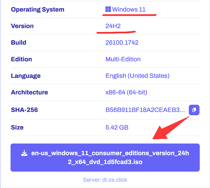Select the Multi-Edition value
210x188 pixels.
(123, 59)
